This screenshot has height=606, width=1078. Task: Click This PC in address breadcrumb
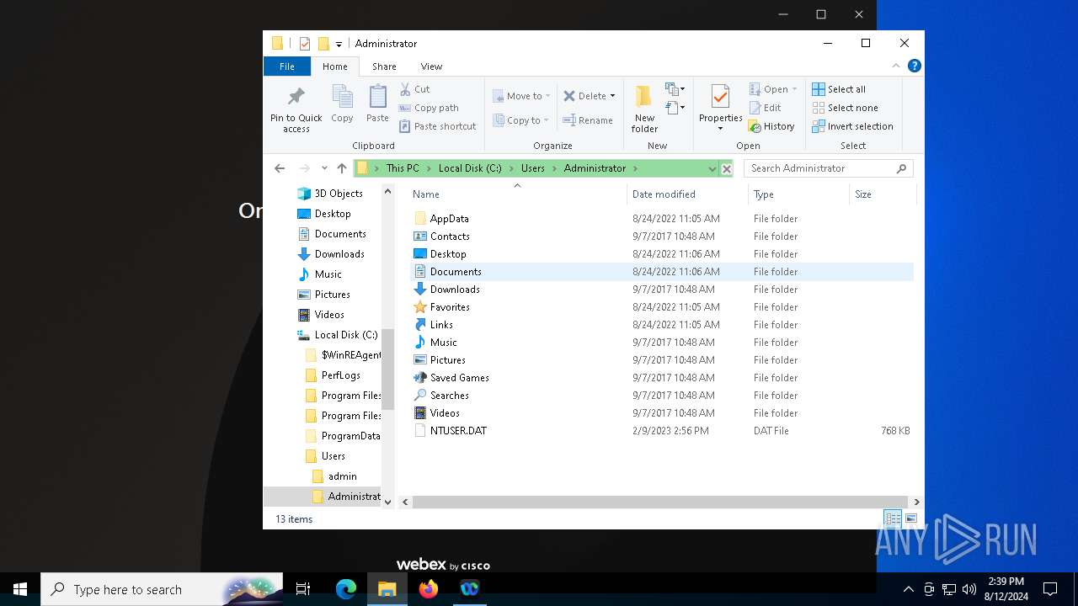(403, 168)
